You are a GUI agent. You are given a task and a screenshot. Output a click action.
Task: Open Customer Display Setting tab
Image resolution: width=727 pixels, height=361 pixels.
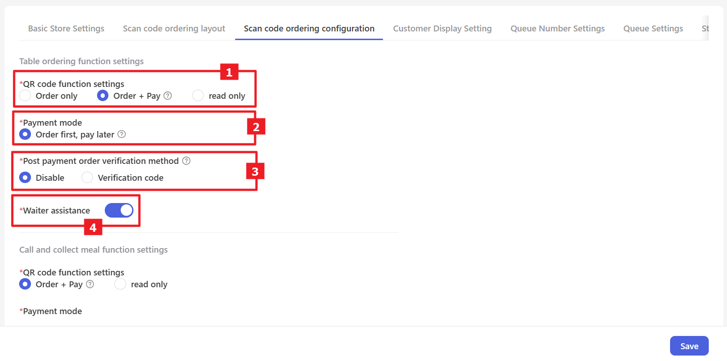442,29
